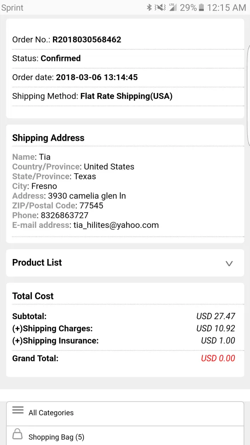This screenshot has height=445, width=250.
Task: Tap the LTE signal strength icon
Action: [173, 8]
